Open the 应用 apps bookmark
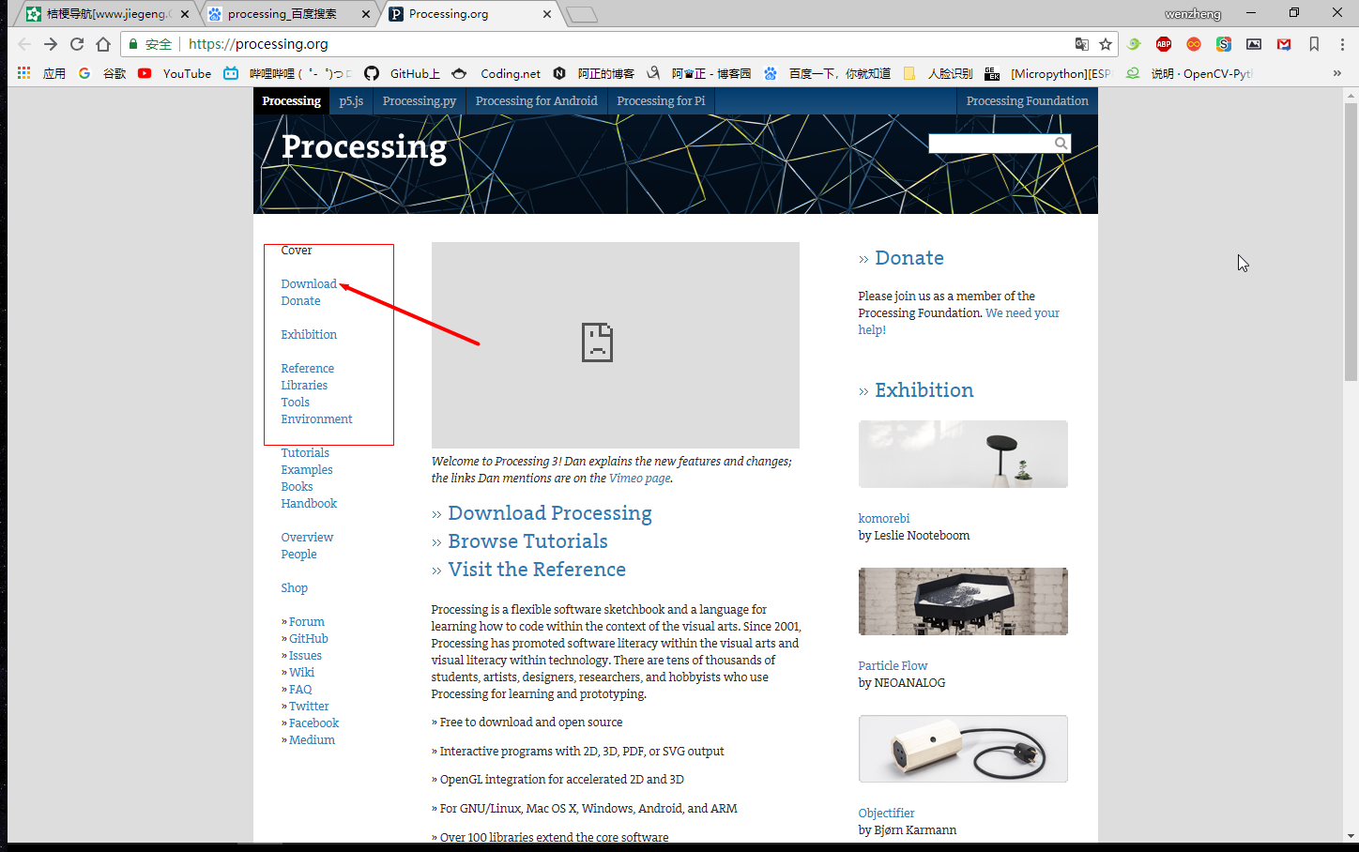The height and width of the screenshot is (852, 1359). [41, 73]
